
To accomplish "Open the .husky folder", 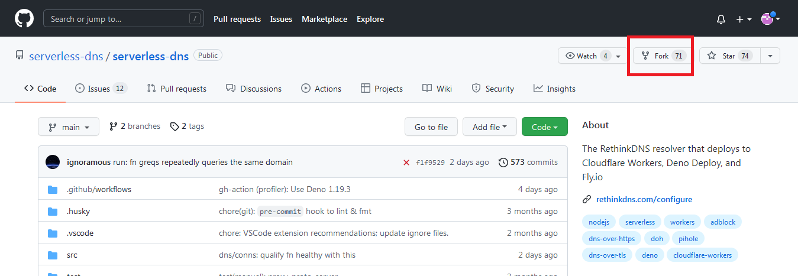I will click(78, 211).
